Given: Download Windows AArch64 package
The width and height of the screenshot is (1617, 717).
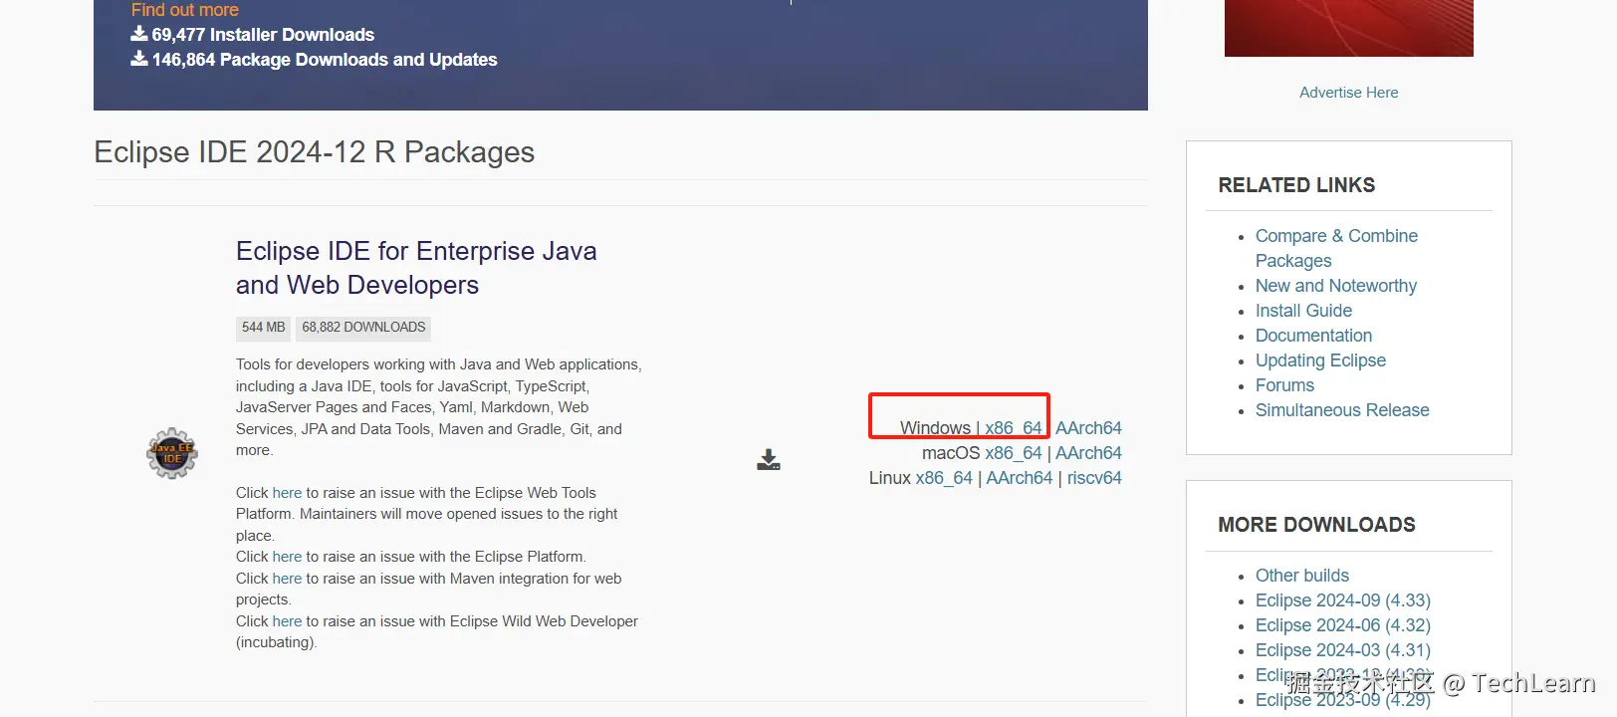Looking at the screenshot, I should click(x=1088, y=428).
